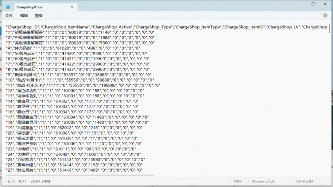Click row 27 醉仙灵芙
This screenshot has height=187, width=333.
click(x=74, y=170)
